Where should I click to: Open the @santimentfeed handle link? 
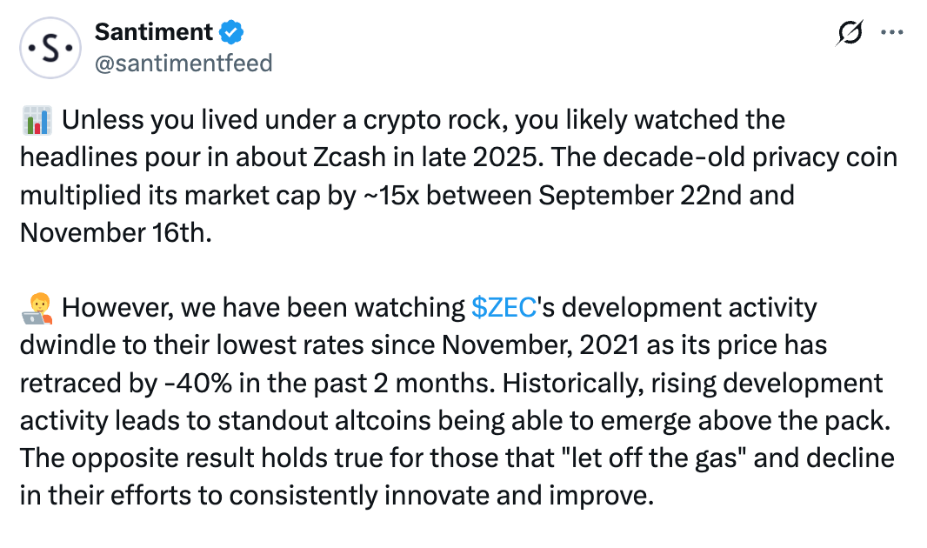coord(183,63)
